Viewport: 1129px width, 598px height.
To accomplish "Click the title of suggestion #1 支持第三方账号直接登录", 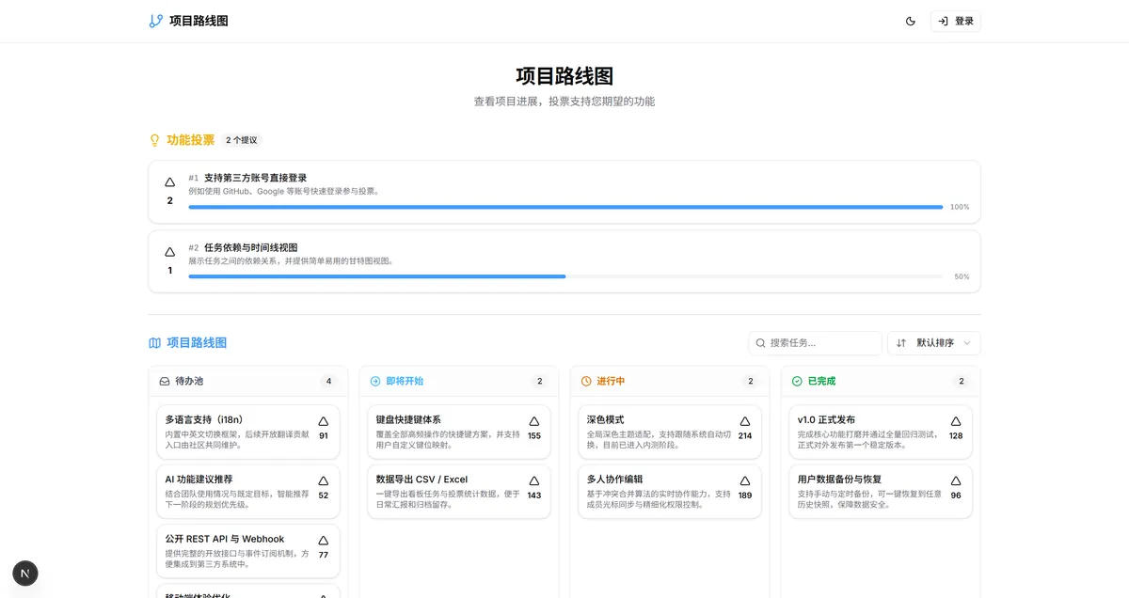I will [255, 178].
